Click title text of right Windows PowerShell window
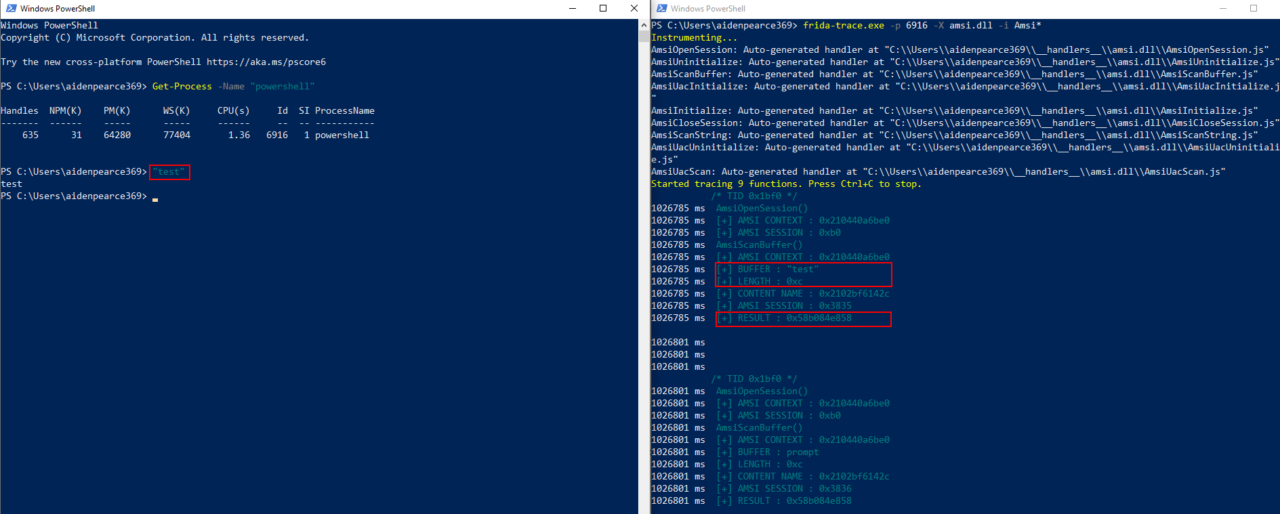This screenshot has width=1280, height=514. coord(708,9)
